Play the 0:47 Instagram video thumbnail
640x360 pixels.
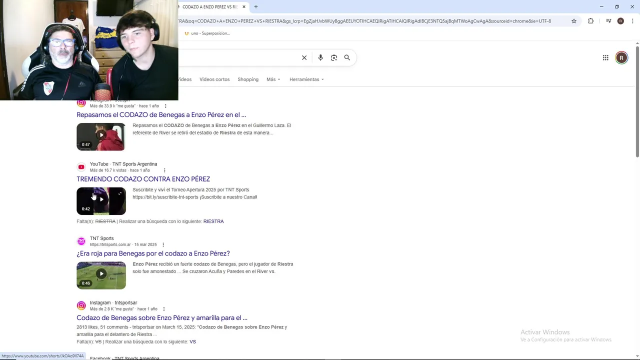[101, 136]
